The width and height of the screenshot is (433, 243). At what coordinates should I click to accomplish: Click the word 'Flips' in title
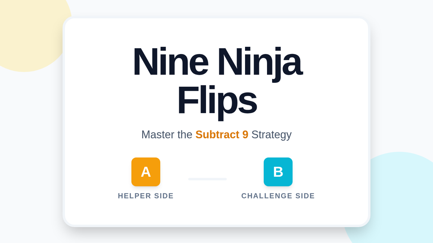coord(216,101)
